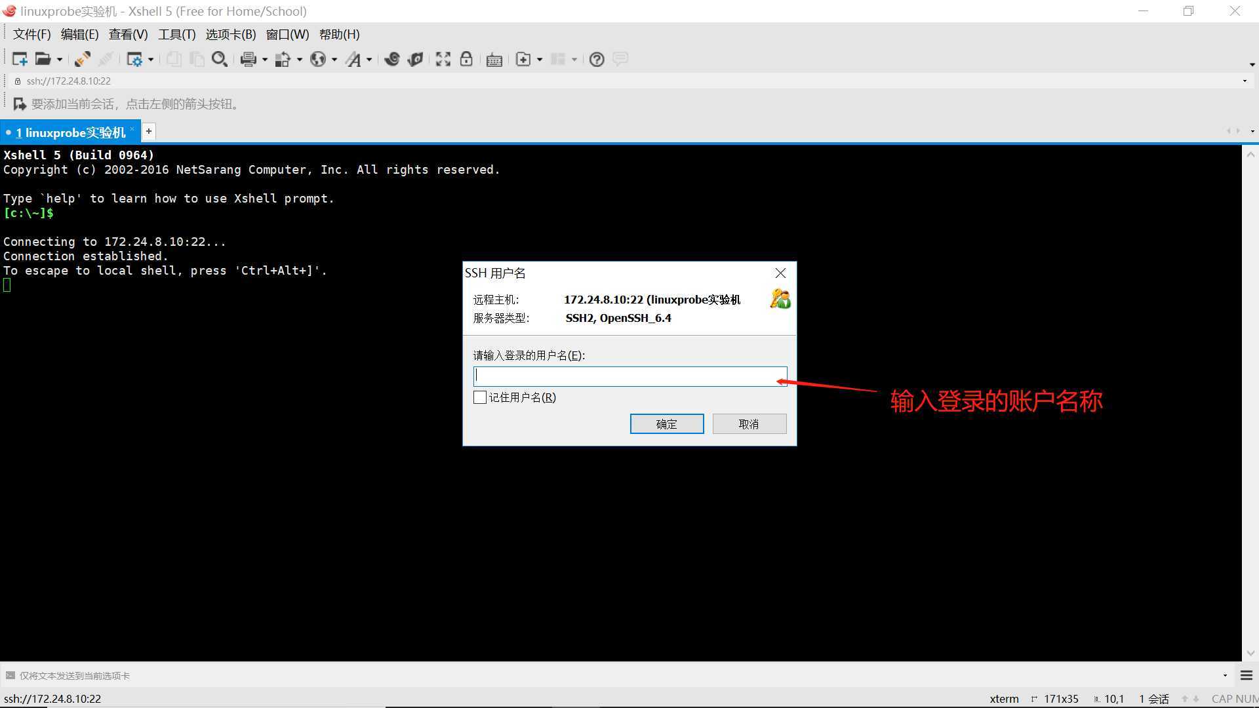The width and height of the screenshot is (1259, 708).
Task: Click the arrow icon to add current session
Action: (x=20, y=104)
